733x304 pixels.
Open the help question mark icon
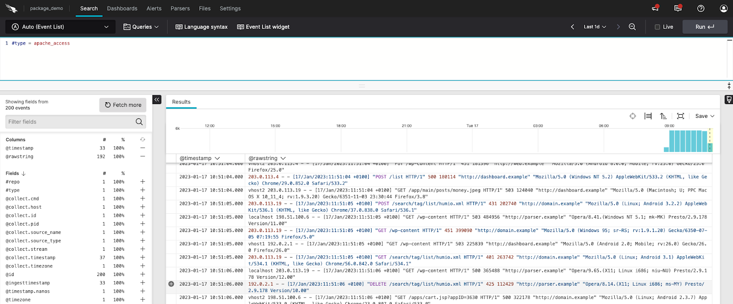tap(700, 8)
